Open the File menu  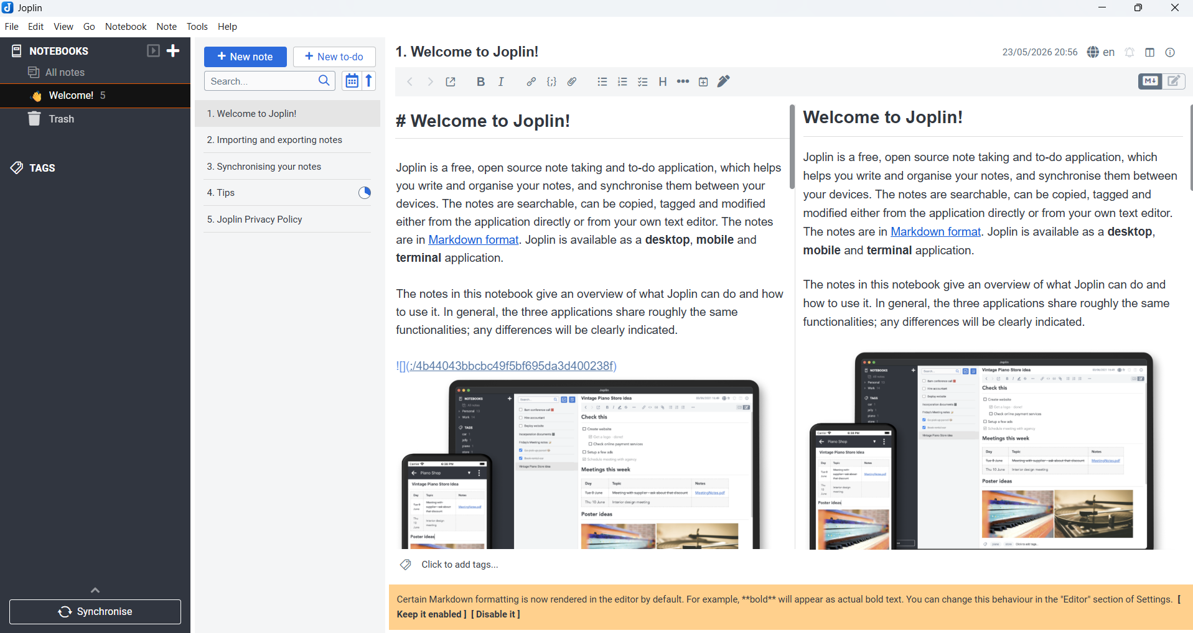(12, 27)
